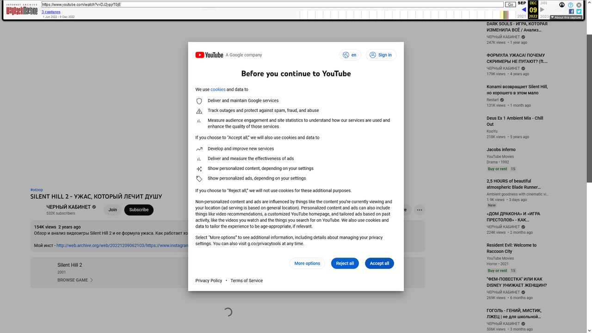Open Konami возвращает Silent Hill video
592x333 pixels.
(x=517, y=90)
